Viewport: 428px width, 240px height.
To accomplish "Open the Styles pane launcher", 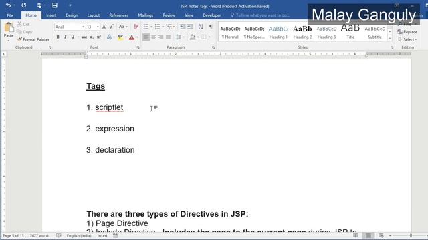I will pos(392,47).
